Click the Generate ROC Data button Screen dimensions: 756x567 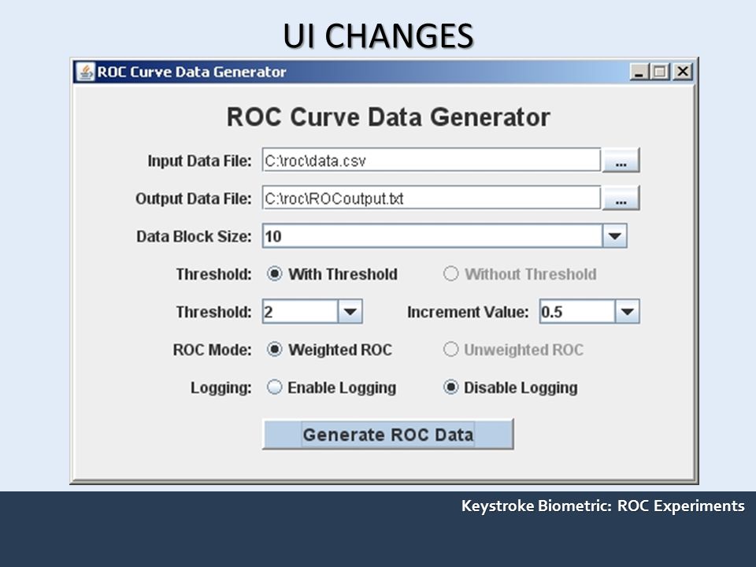(388, 435)
